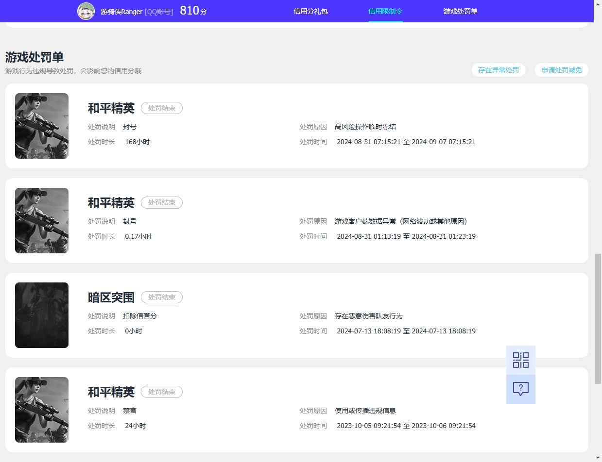This screenshot has height=462, width=602.
Task: Click the penalty type 禁言
Action: point(130,411)
